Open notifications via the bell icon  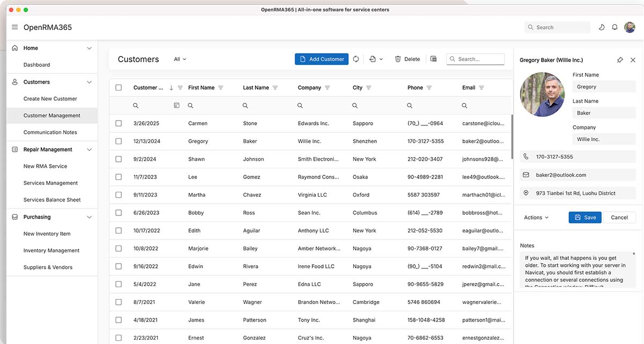click(614, 27)
